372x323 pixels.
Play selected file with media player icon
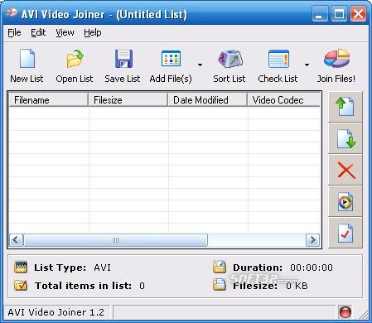[x=345, y=201]
